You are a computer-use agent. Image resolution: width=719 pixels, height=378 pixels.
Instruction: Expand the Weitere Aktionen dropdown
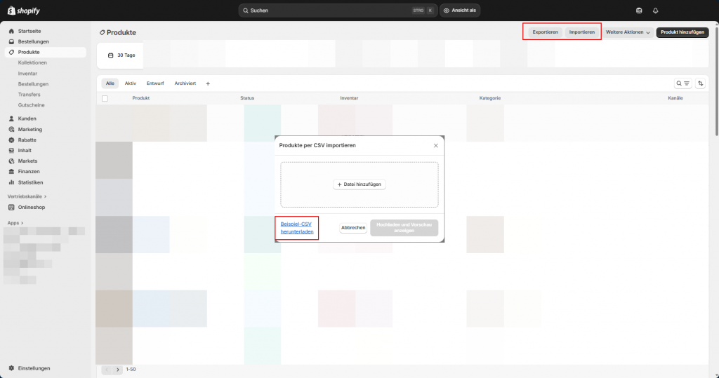coord(627,32)
